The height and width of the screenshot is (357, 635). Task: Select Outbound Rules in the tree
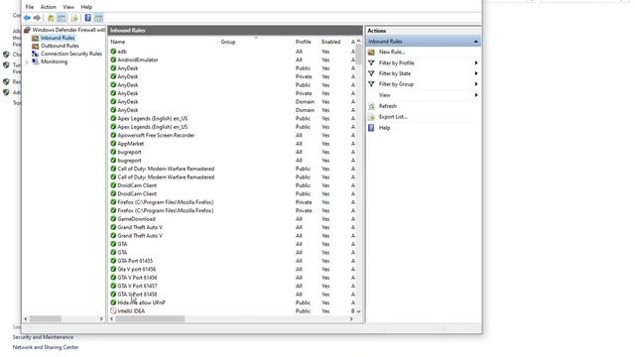click(x=60, y=46)
